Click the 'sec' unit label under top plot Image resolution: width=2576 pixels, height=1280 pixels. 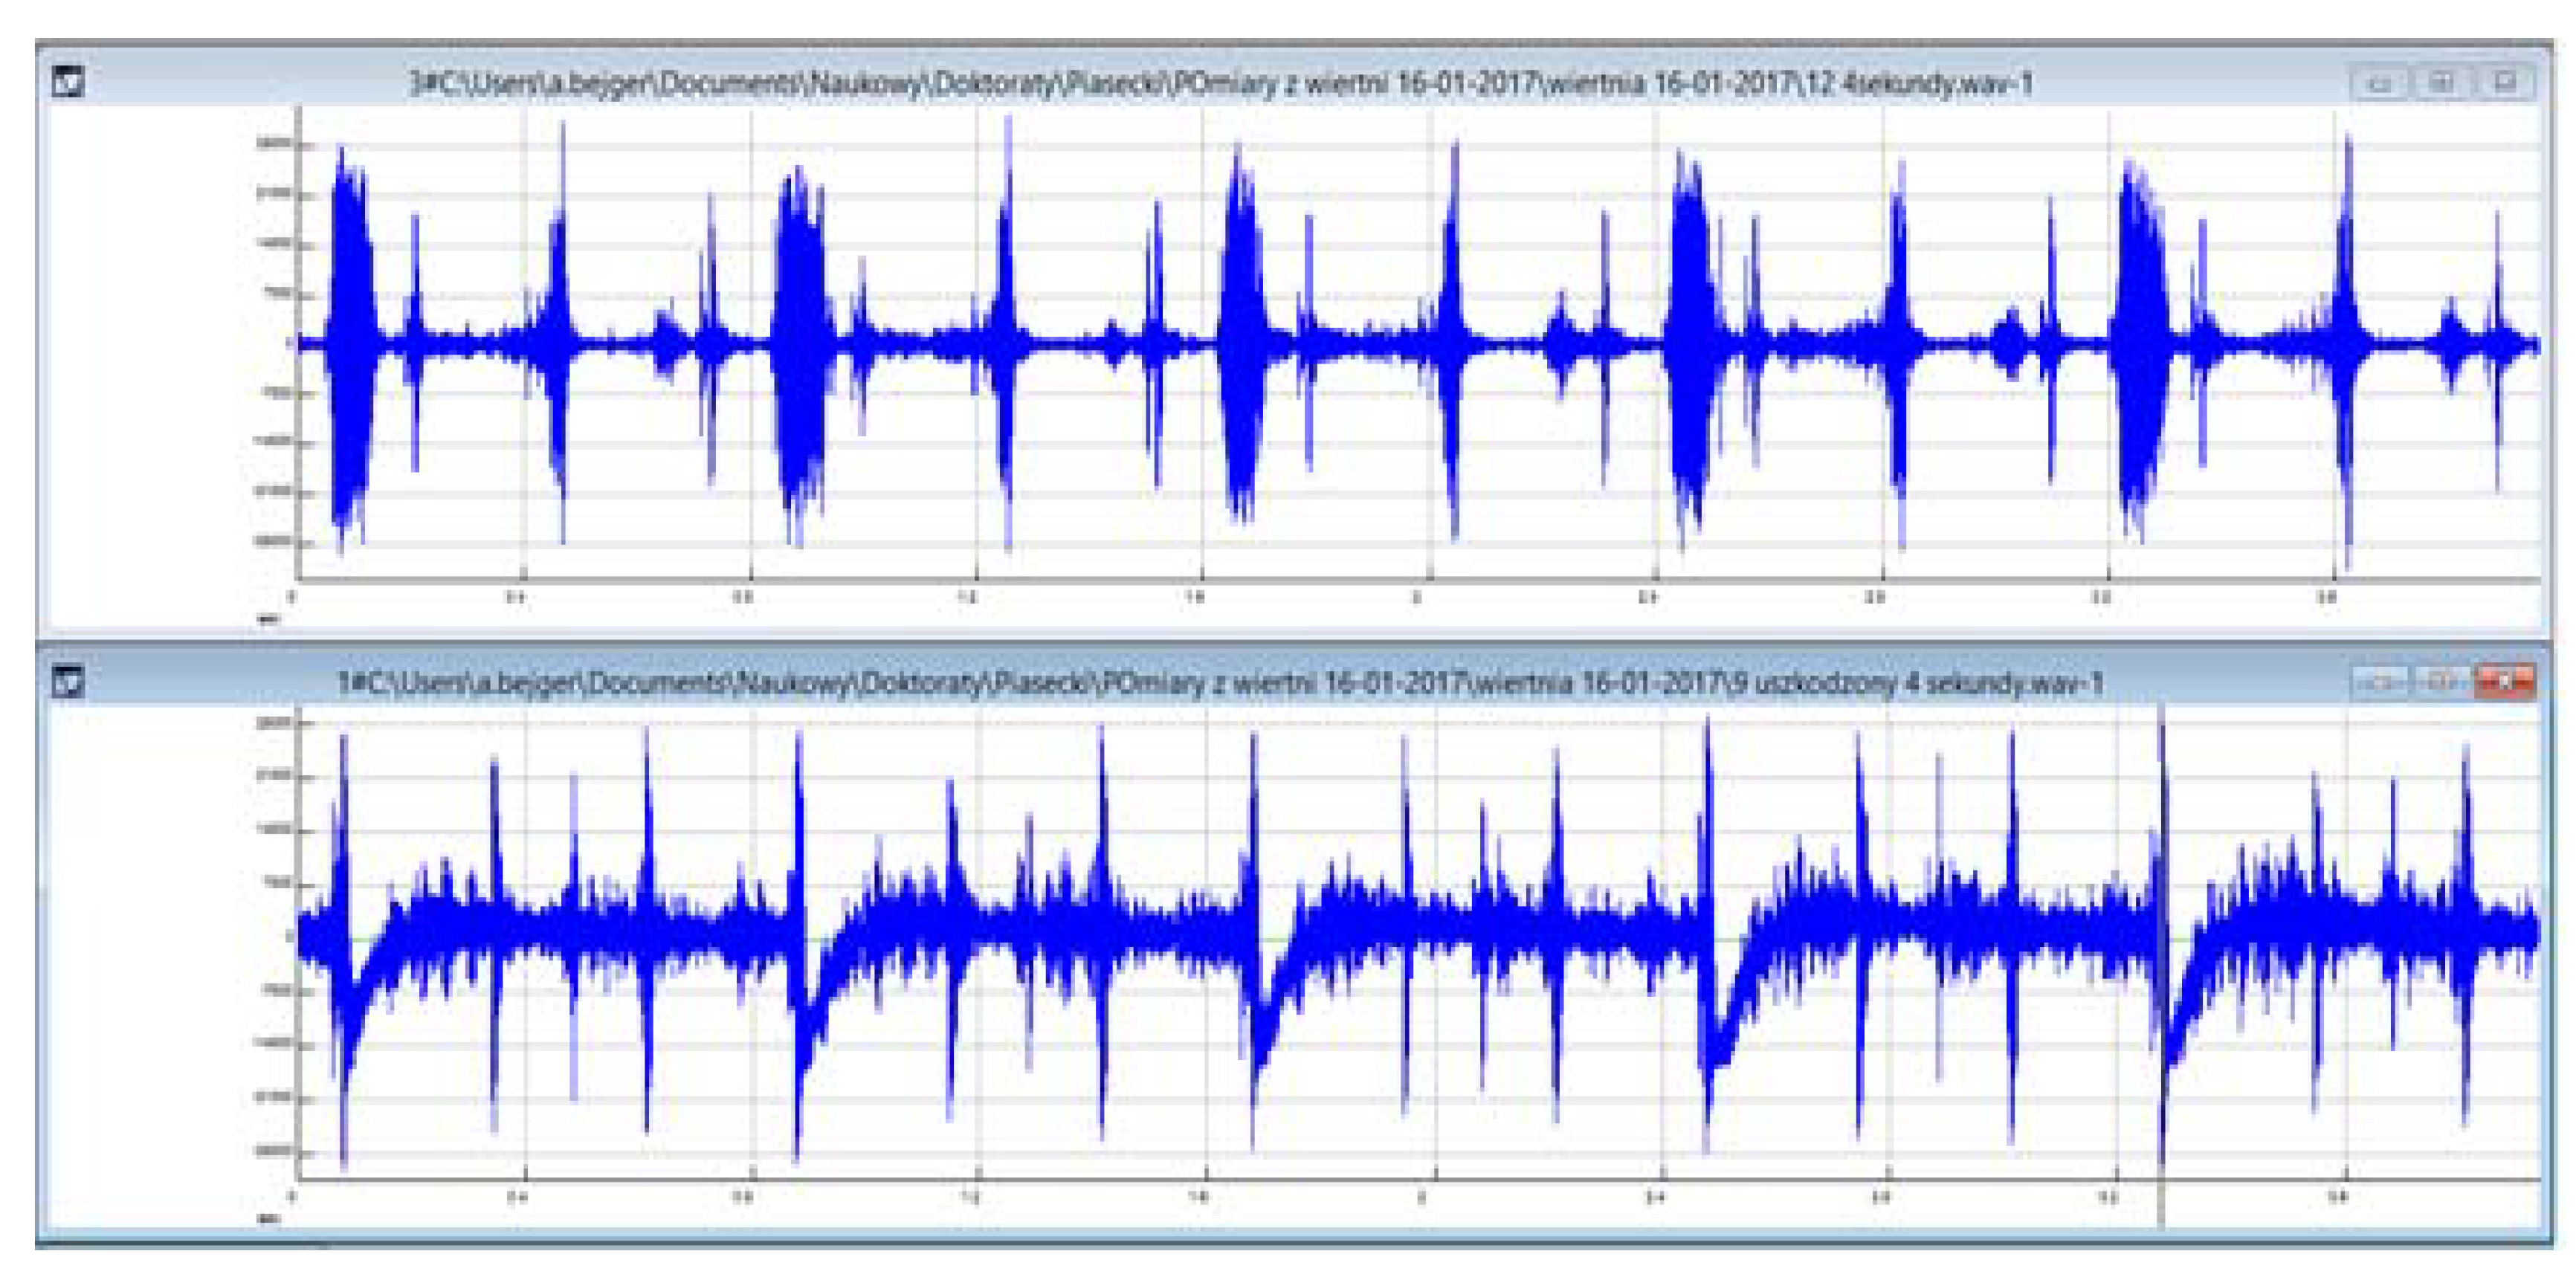(x=270, y=620)
